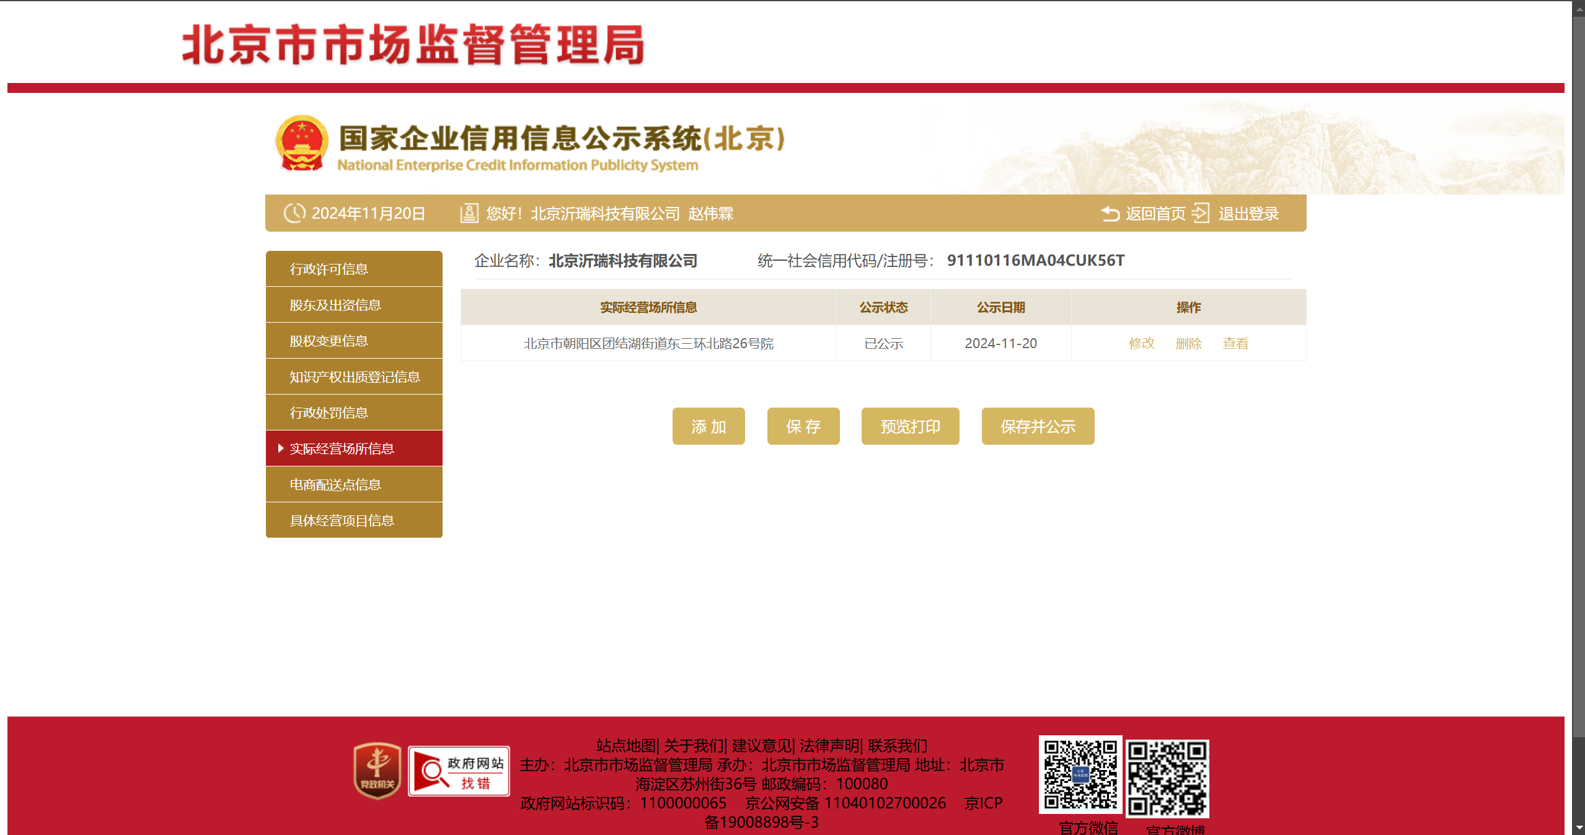Click 修改 link in the address row
This screenshot has height=835, width=1585.
tap(1142, 343)
